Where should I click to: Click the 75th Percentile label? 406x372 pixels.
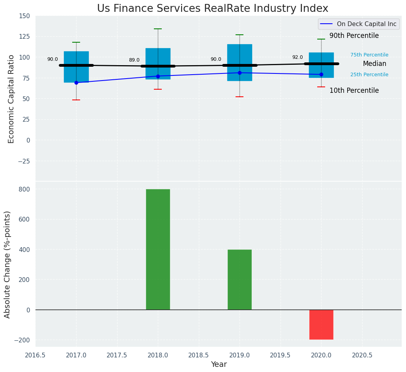(369, 55)
